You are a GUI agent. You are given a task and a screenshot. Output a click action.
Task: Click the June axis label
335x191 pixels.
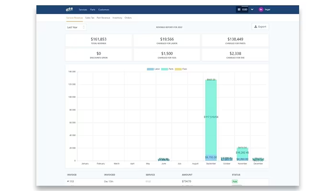point(164,164)
